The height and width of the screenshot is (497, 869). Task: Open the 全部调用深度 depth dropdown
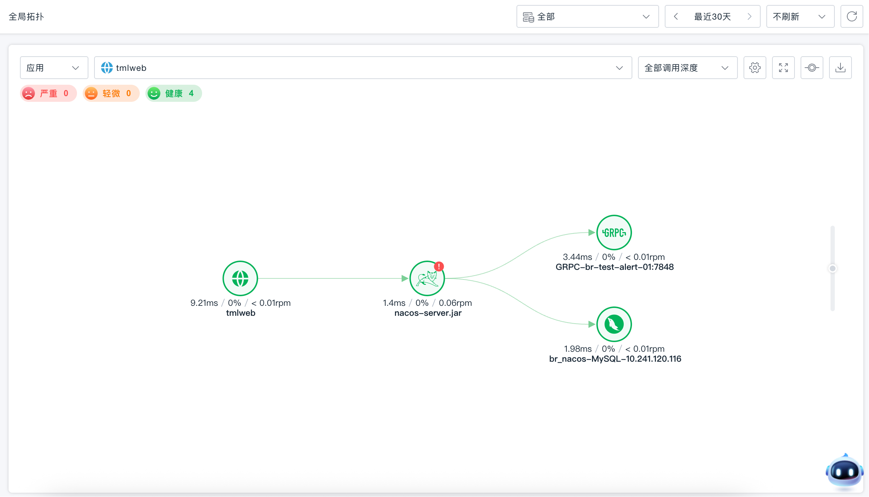688,68
